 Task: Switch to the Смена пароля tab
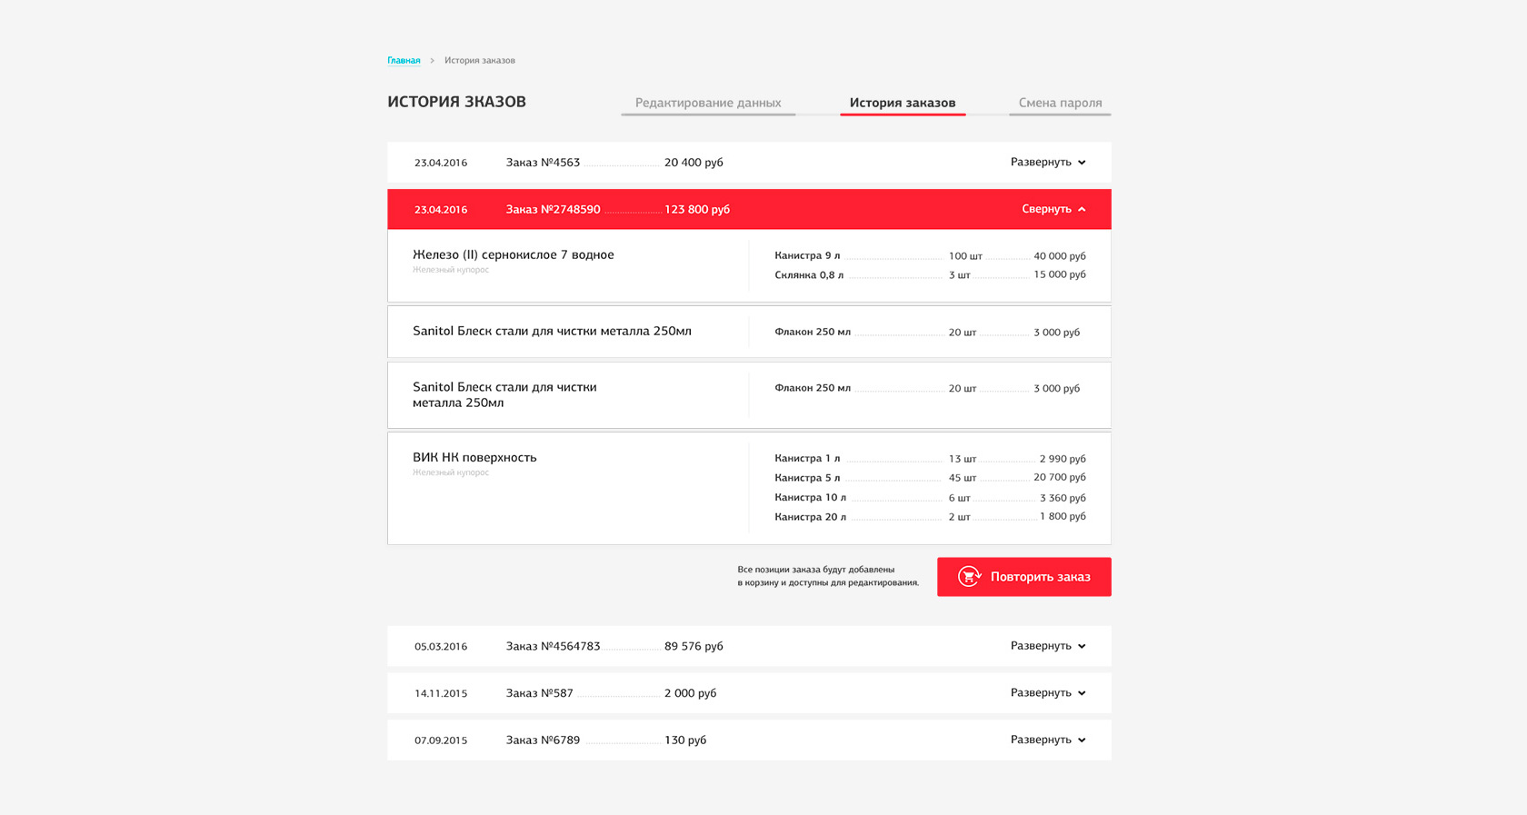coord(1060,103)
